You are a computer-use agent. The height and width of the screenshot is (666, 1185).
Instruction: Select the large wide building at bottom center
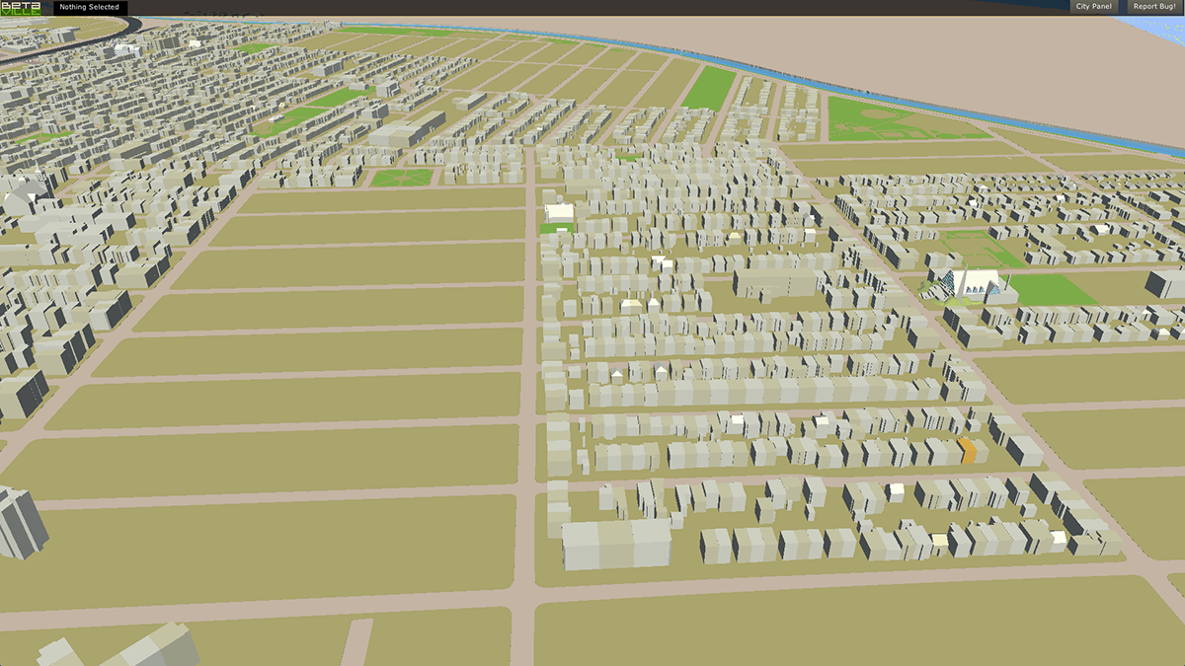pyautogui.click(x=616, y=544)
